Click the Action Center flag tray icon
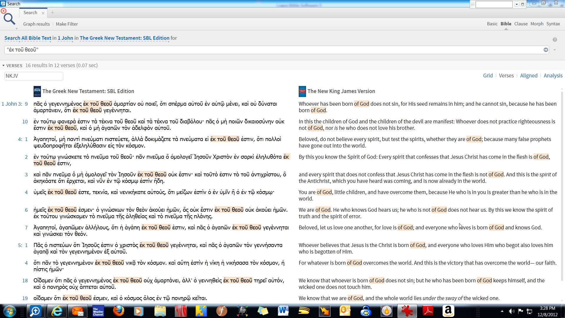The width and height of the screenshot is (565, 318). (521, 311)
